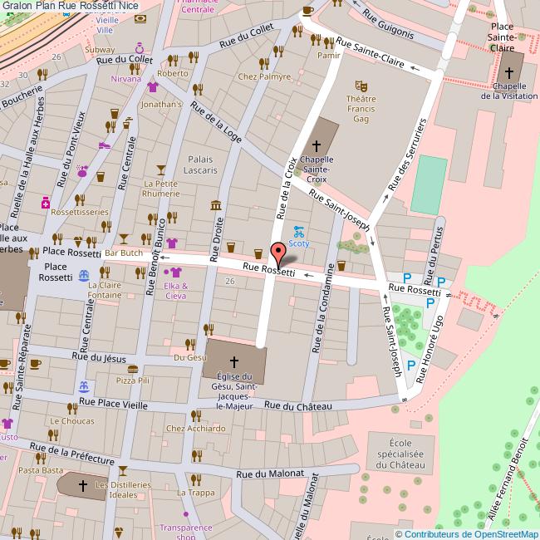540x540 pixels.
Task: Select the Pizza Pili restaurant icon
Action: [132, 367]
